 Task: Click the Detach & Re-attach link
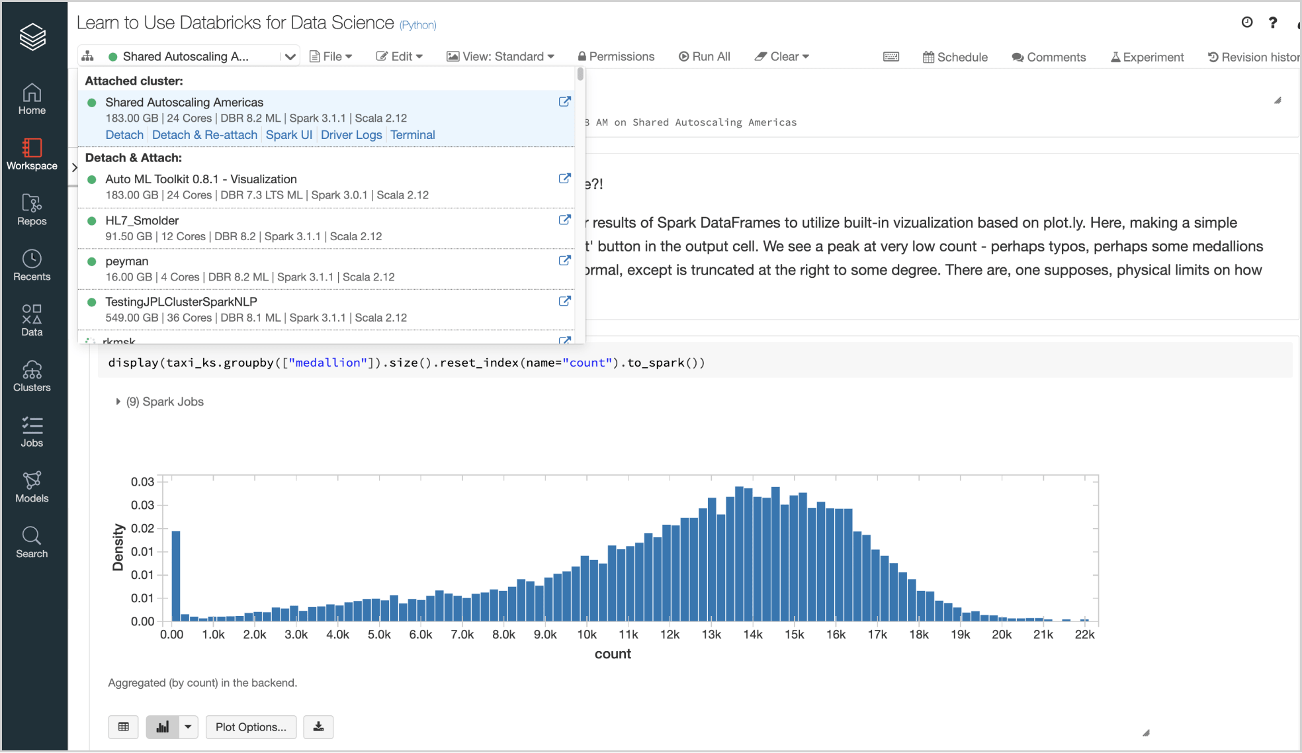click(204, 135)
